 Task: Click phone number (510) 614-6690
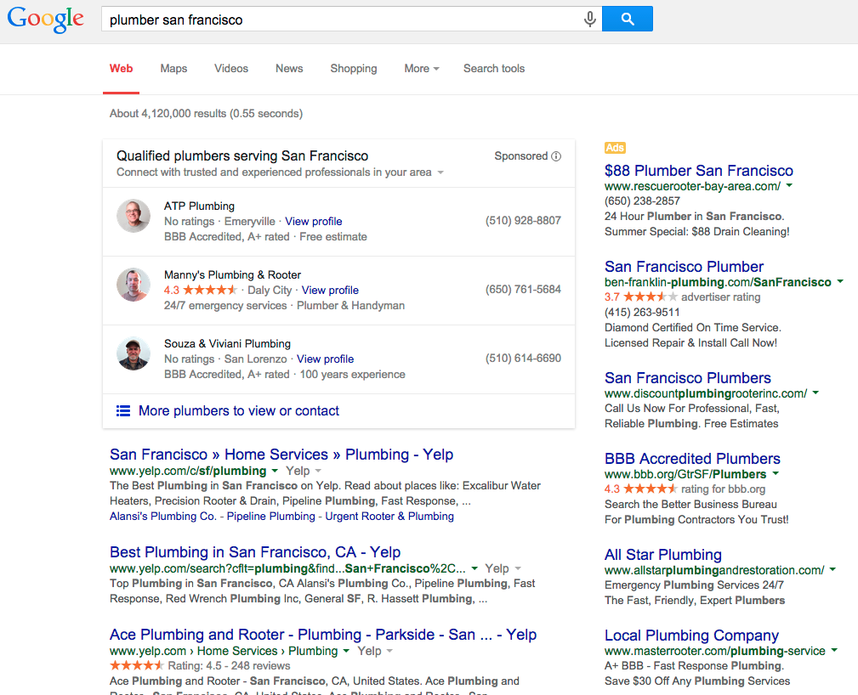[523, 359]
